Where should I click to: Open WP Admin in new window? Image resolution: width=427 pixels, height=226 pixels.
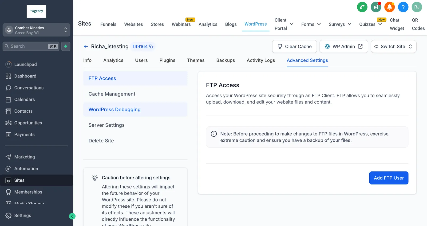[344, 47]
